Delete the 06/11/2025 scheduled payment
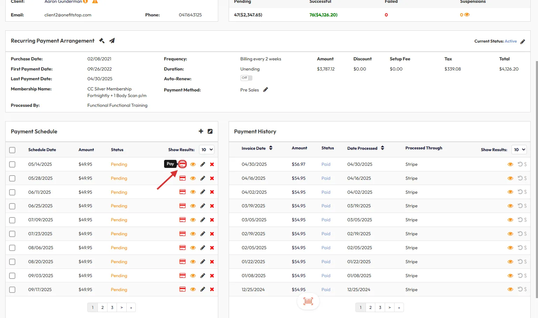Viewport: 538px width, 318px height. click(x=212, y=192)
